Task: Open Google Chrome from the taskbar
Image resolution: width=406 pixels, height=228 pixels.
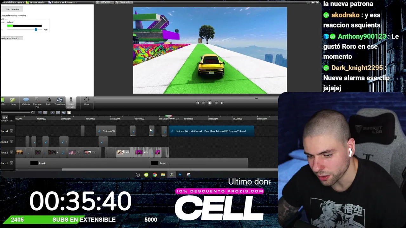Action: pyautogui.click(x=154, y=175)
